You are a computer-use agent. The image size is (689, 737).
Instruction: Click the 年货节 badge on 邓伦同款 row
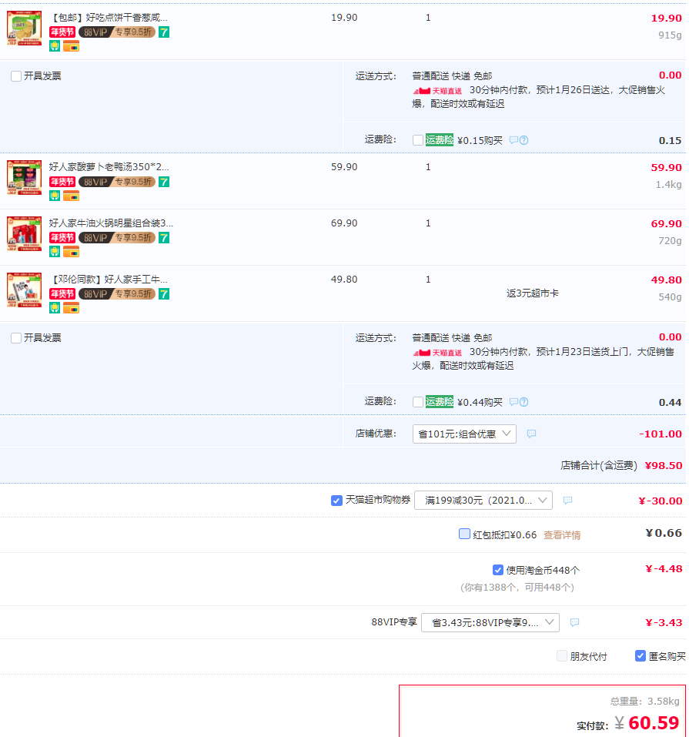click(x=62, y=293)
